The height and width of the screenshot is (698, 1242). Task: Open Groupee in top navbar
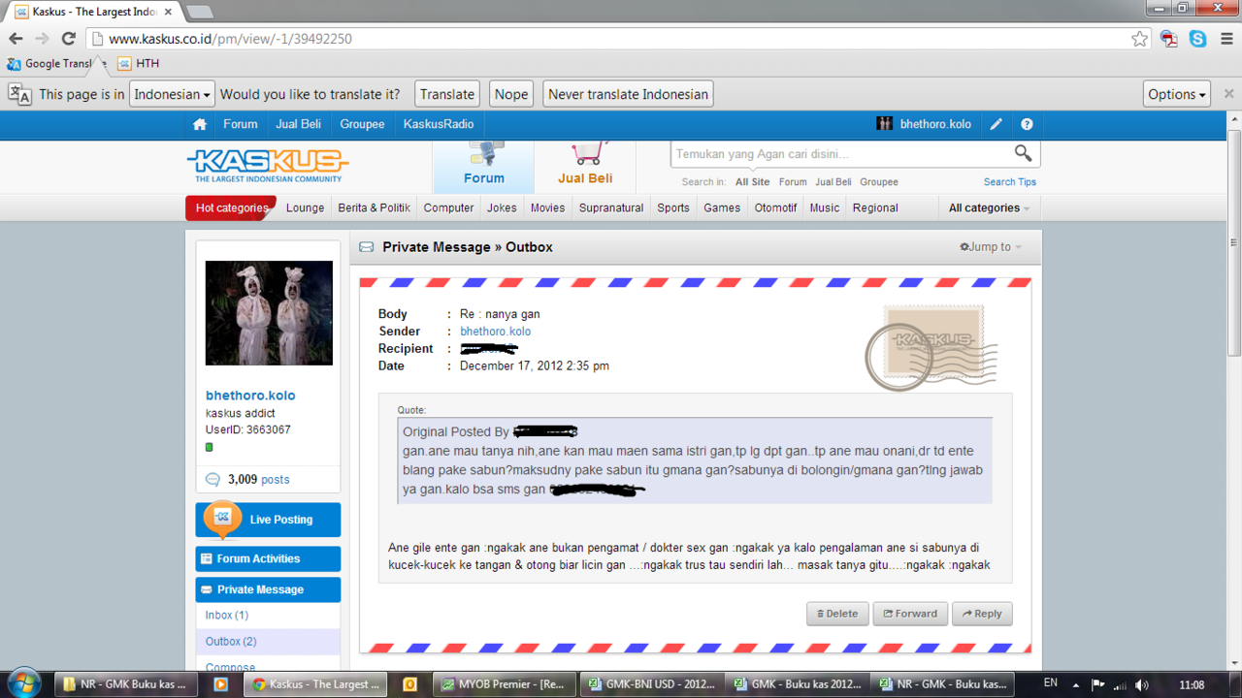click(362, 124)
